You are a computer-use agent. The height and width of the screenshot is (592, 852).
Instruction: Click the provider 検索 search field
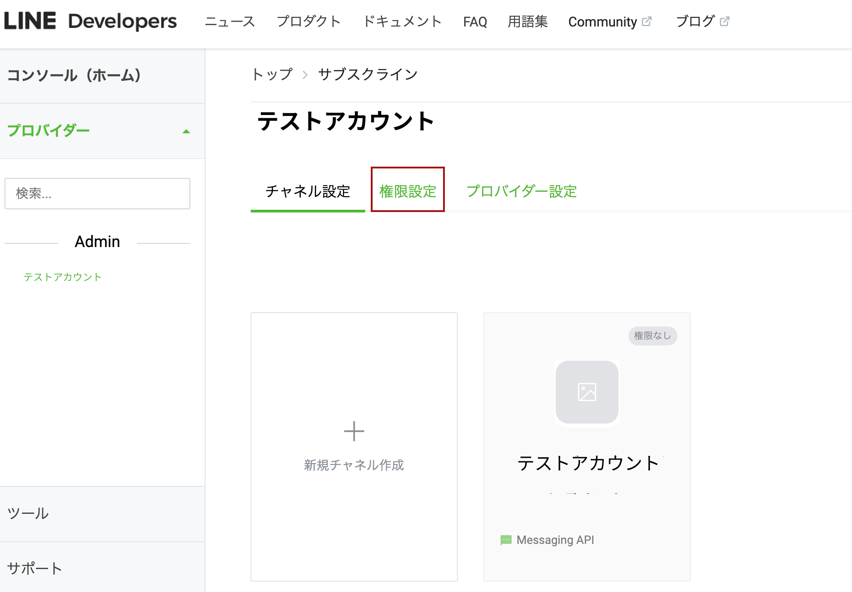[97, 194]
